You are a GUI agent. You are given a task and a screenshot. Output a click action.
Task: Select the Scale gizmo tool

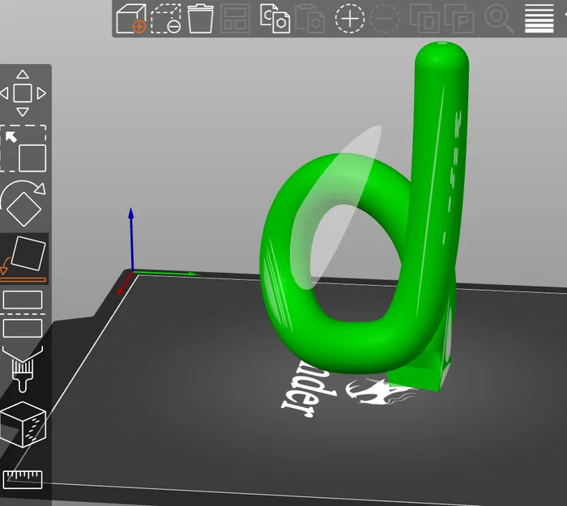point(23,148)
